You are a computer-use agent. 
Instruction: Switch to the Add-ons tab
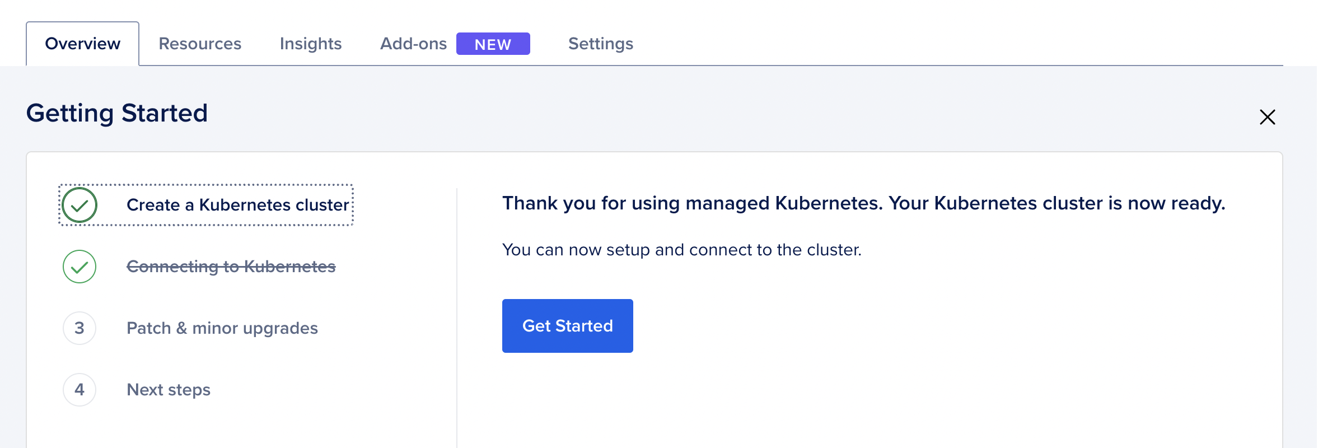tap(413, 43)
